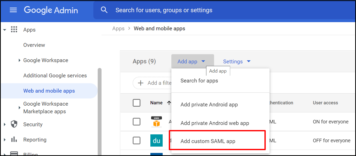Click the Apps grid icon in sidebar
Viewport: 356px width, 156px height.
[14, 30]
